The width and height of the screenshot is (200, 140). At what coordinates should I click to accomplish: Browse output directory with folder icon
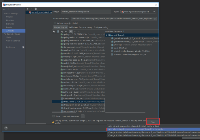(x=155, y=19)
